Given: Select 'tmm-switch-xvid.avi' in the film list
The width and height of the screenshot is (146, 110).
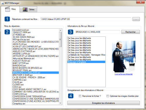Looking at the screenshot, I should tap(36, 30).
